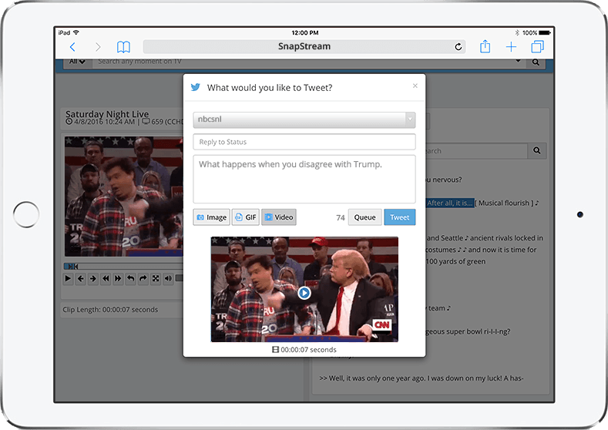Click the Queue button

(364, 217)
